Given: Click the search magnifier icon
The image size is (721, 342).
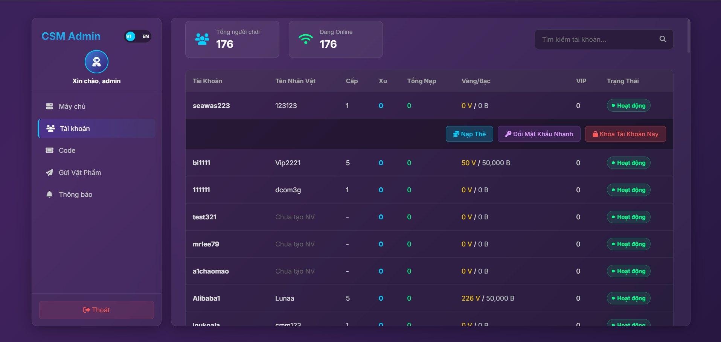Looking at the screenshot, I should coord(663,39).
